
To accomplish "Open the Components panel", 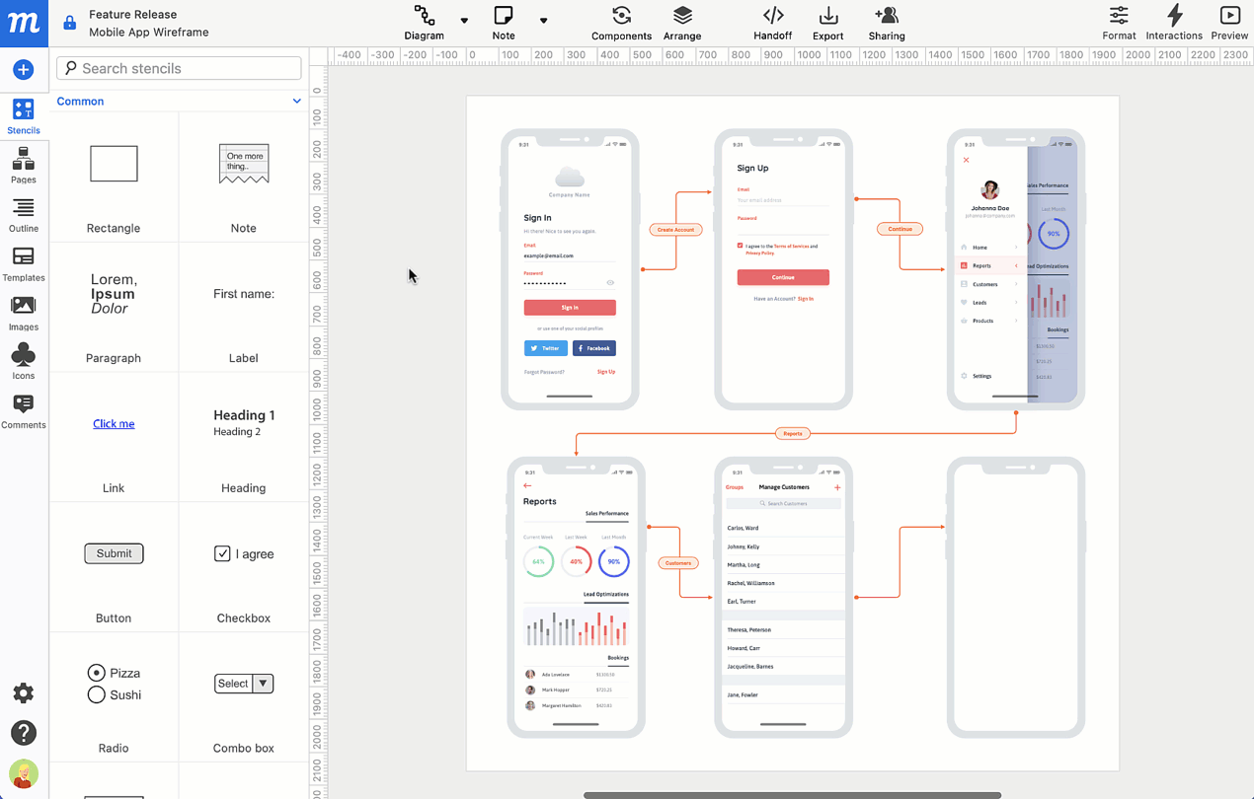I will pos(621,22).
